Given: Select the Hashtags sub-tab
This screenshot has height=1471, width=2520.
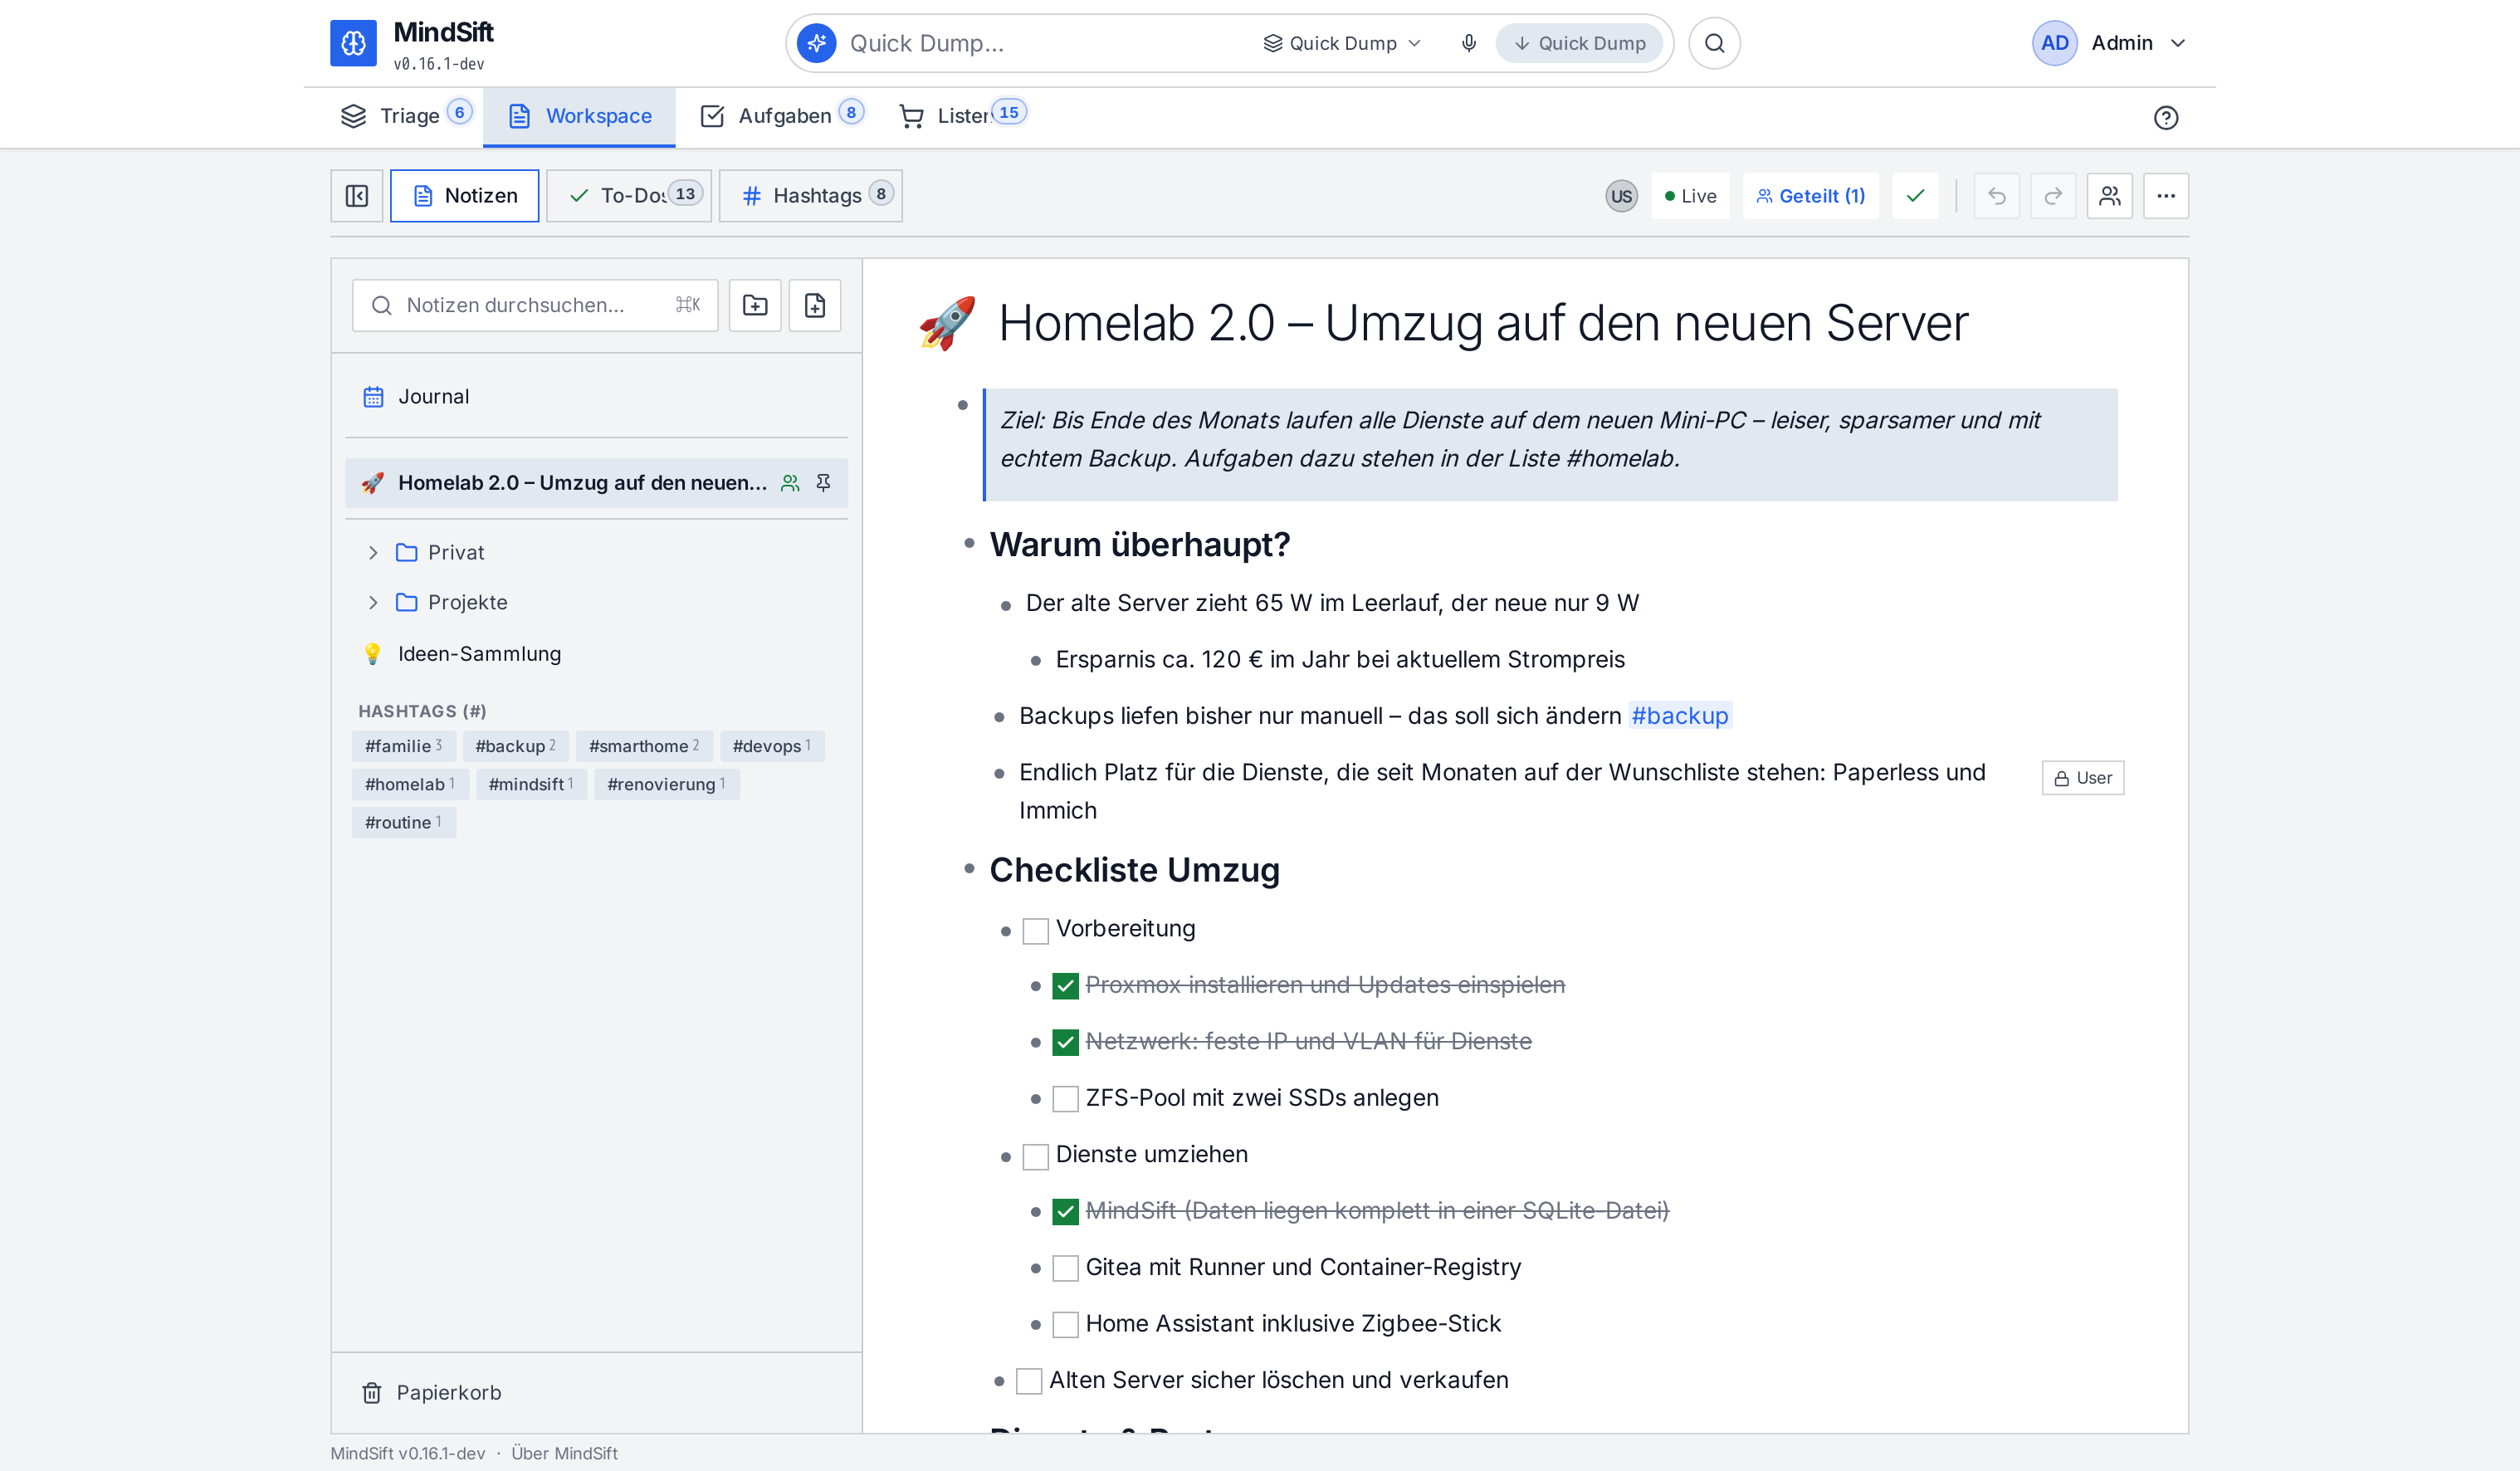Looking at the screenshot, I should [811, 196].
